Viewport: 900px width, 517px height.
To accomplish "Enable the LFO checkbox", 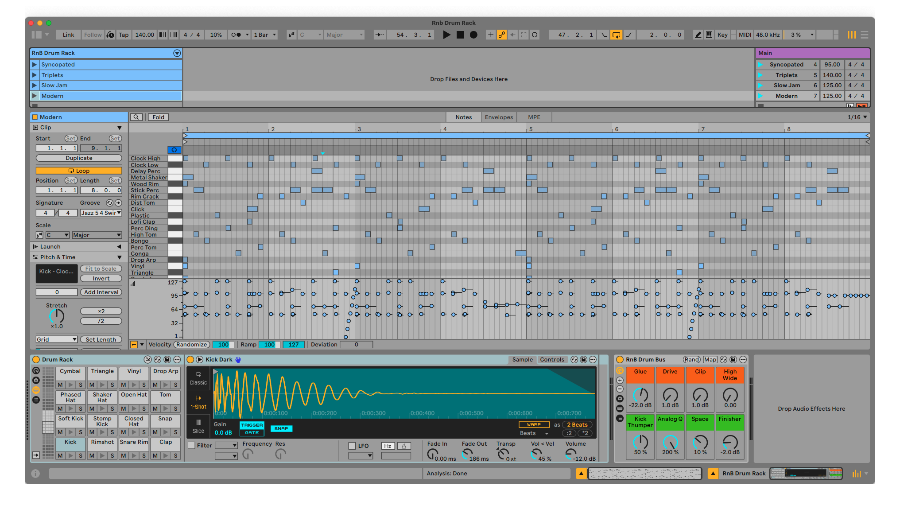I will point(352,446).
